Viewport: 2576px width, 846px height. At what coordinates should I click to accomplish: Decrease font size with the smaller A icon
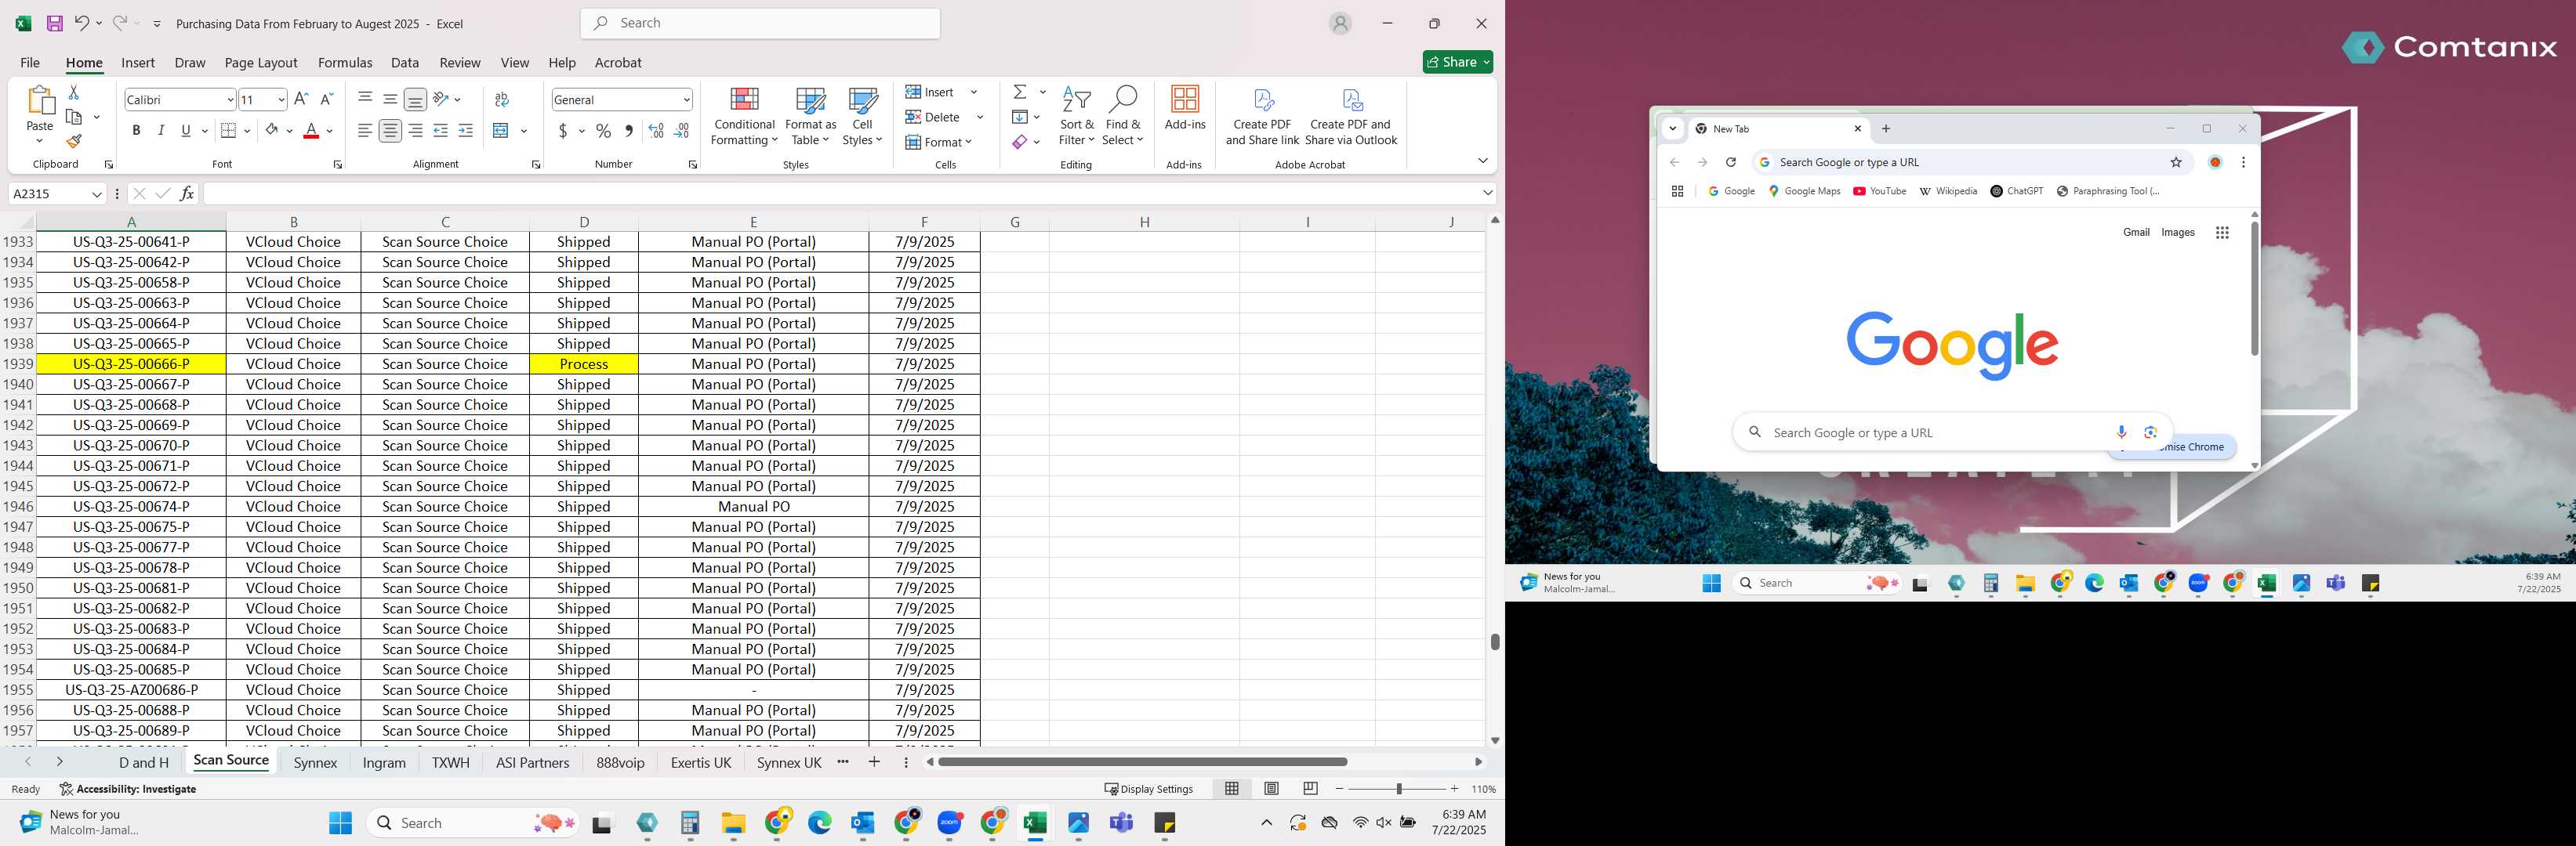tap(326, 99)
